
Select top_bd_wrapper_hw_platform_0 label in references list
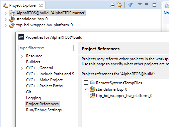tap(124, 96)
